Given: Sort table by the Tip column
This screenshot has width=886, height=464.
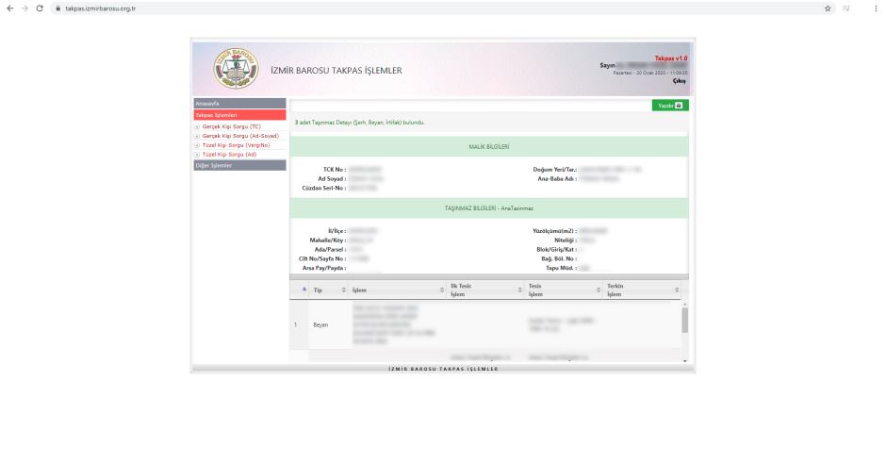Looking at the screenshot, I should (x=329, y=290).
